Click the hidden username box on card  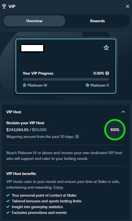(32, 48)
